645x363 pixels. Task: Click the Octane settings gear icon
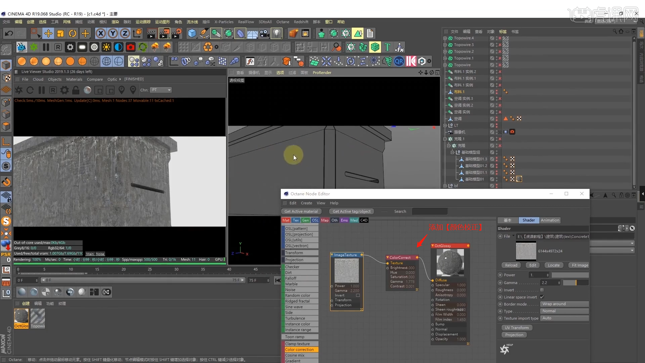point(70,47)
